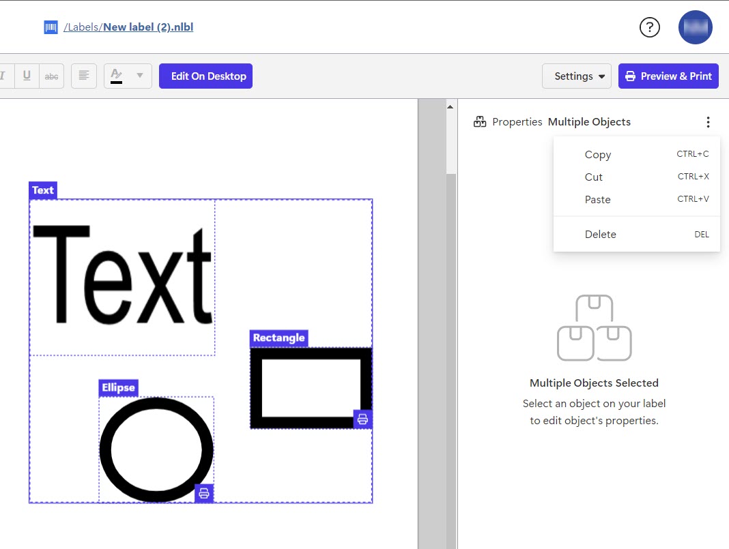
Task: Click the text alignment icon
Action: [84, 76]
